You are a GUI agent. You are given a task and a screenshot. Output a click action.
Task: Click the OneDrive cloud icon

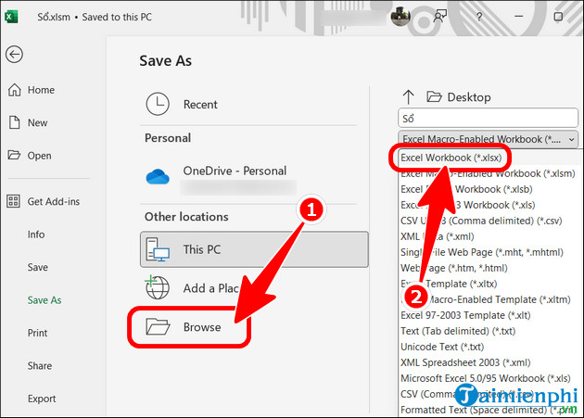(x=158, y=177)
